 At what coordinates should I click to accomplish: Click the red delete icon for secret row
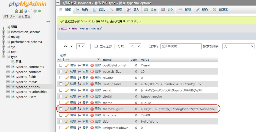(92, 90)
